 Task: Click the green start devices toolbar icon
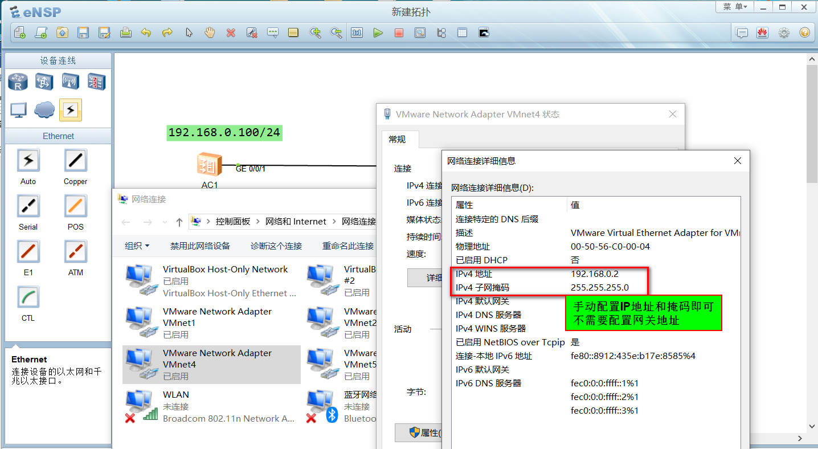tap(378, 32)
